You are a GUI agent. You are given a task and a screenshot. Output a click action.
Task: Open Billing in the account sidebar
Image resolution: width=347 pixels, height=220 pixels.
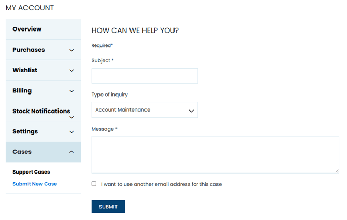(22, 91)
